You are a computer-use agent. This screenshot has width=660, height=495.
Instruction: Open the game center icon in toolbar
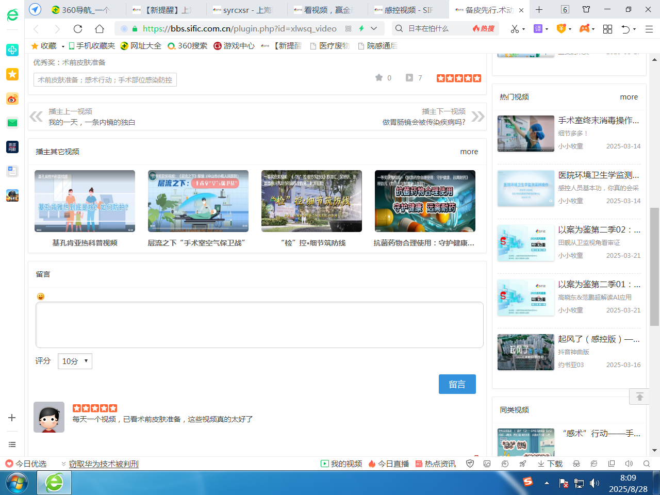[584, 29]
